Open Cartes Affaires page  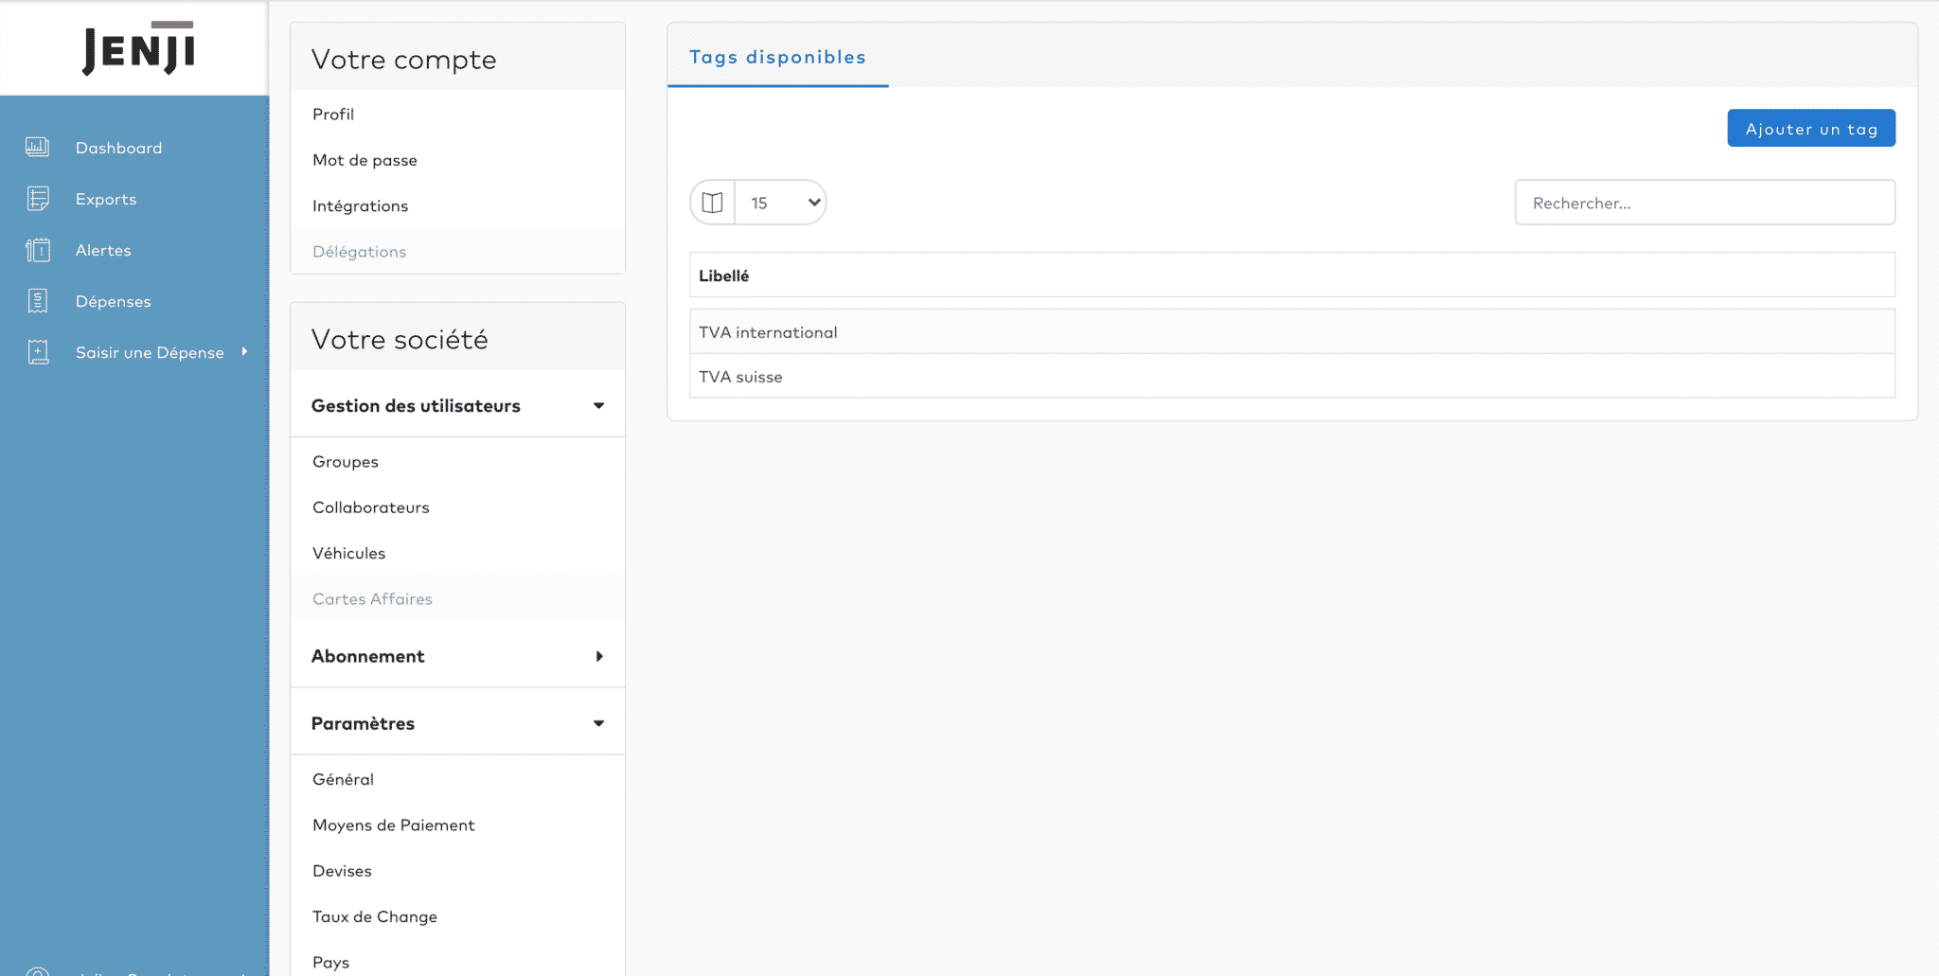(x=372, y=598)
